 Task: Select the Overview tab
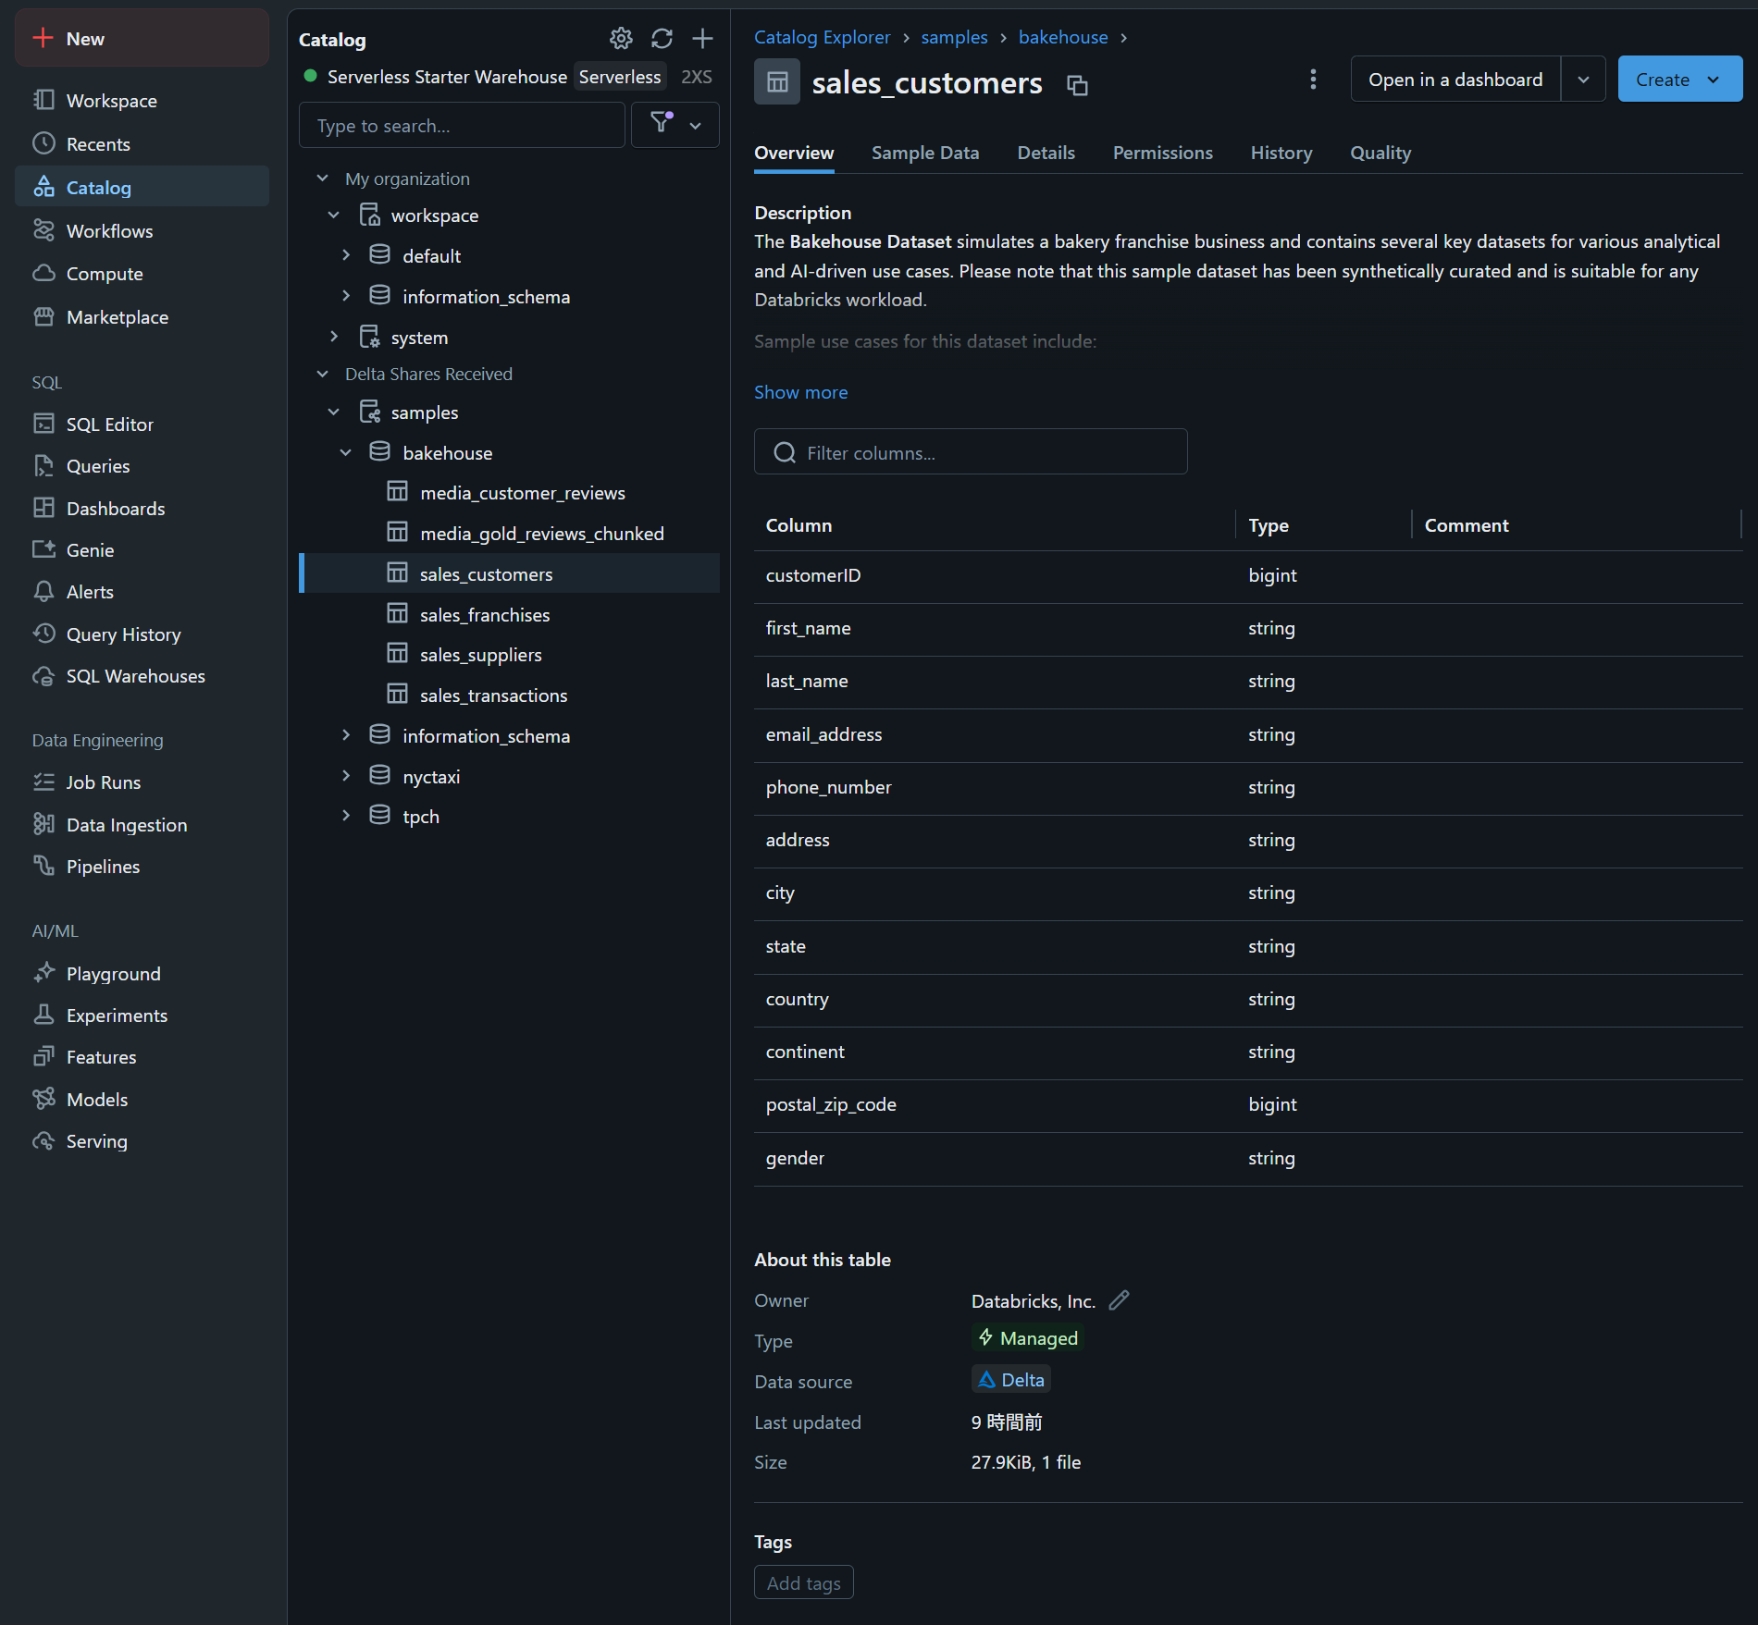point(794,153)
